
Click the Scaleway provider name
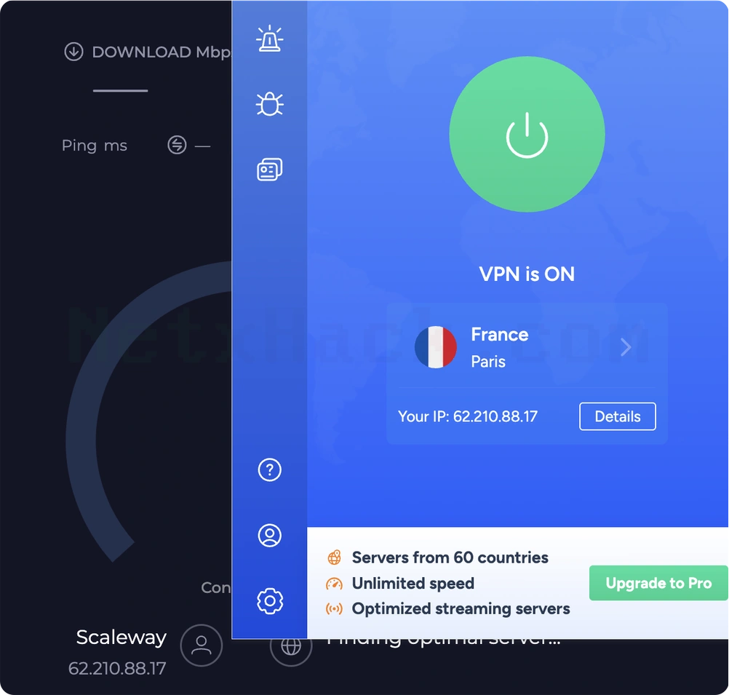coord(121,637)
